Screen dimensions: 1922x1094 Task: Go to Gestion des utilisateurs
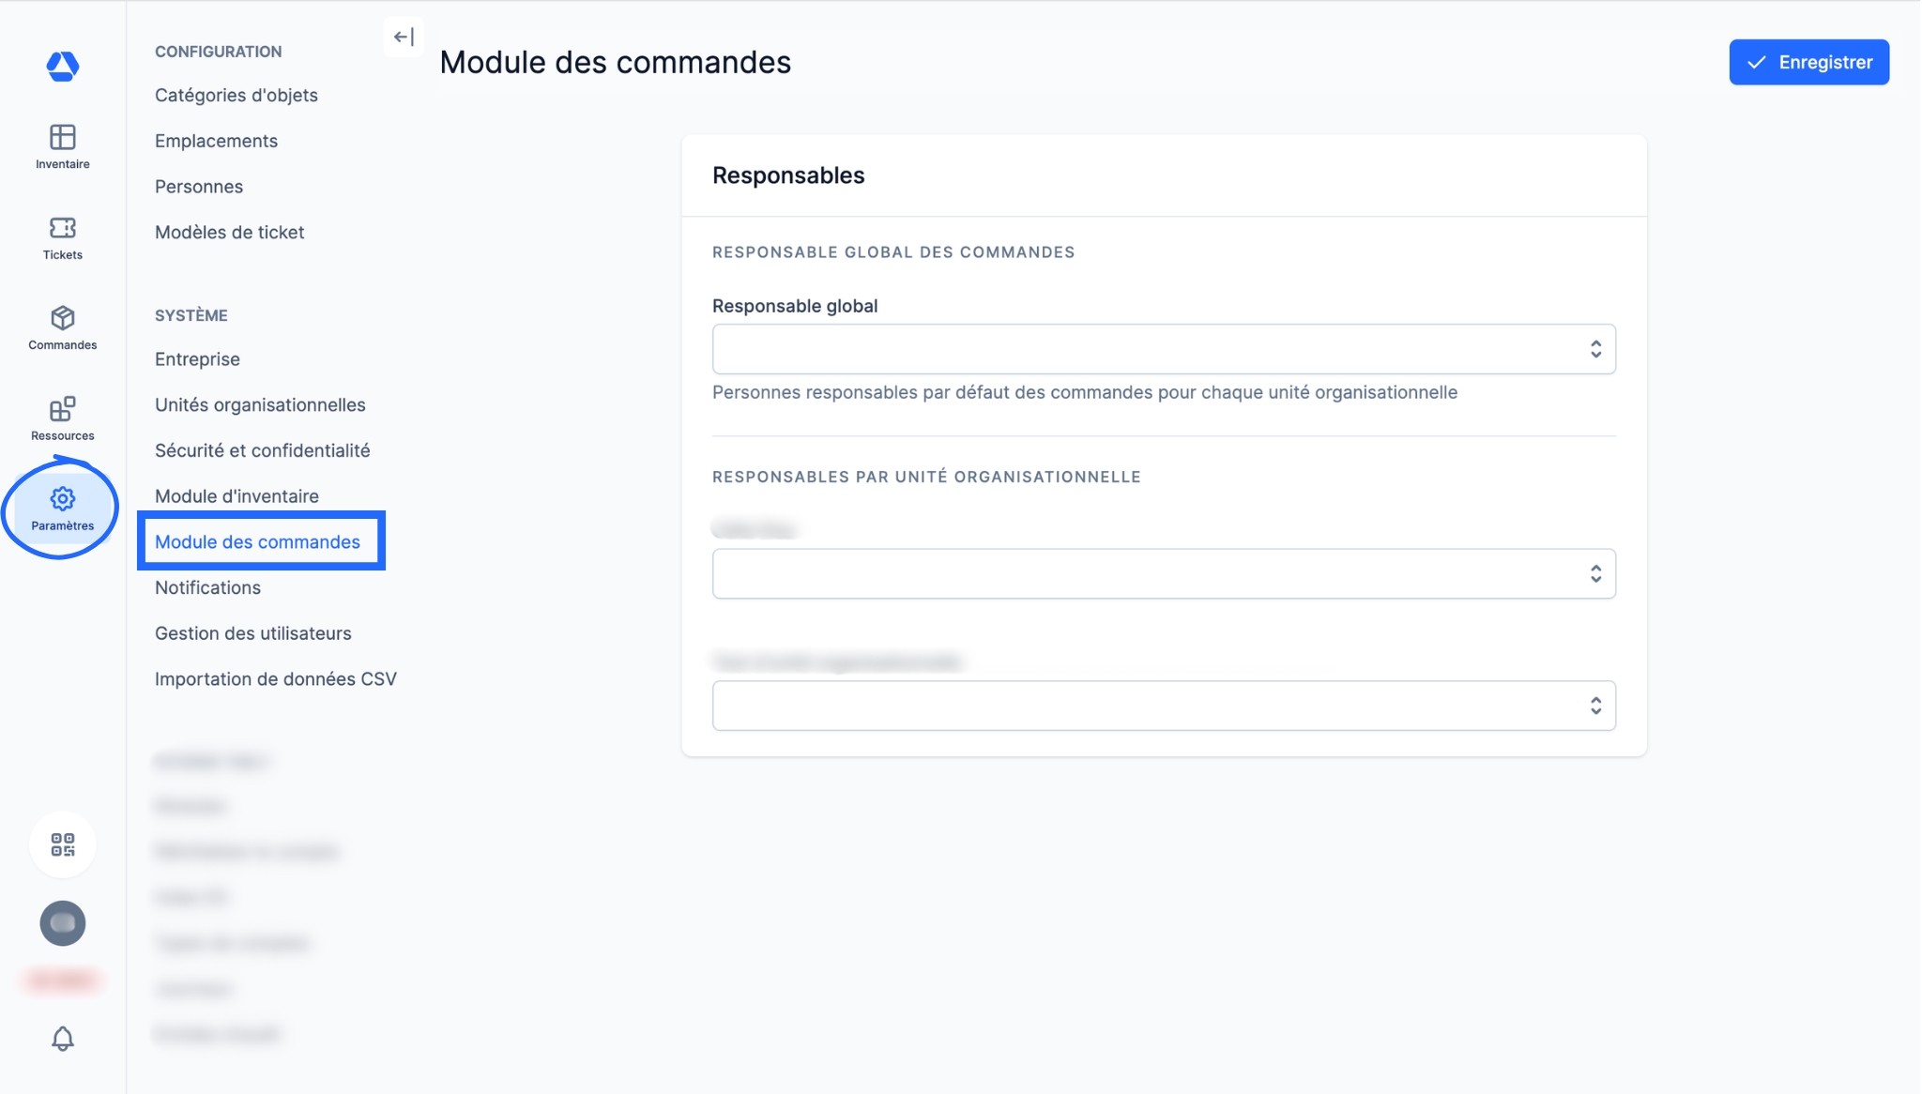[253, 633]
